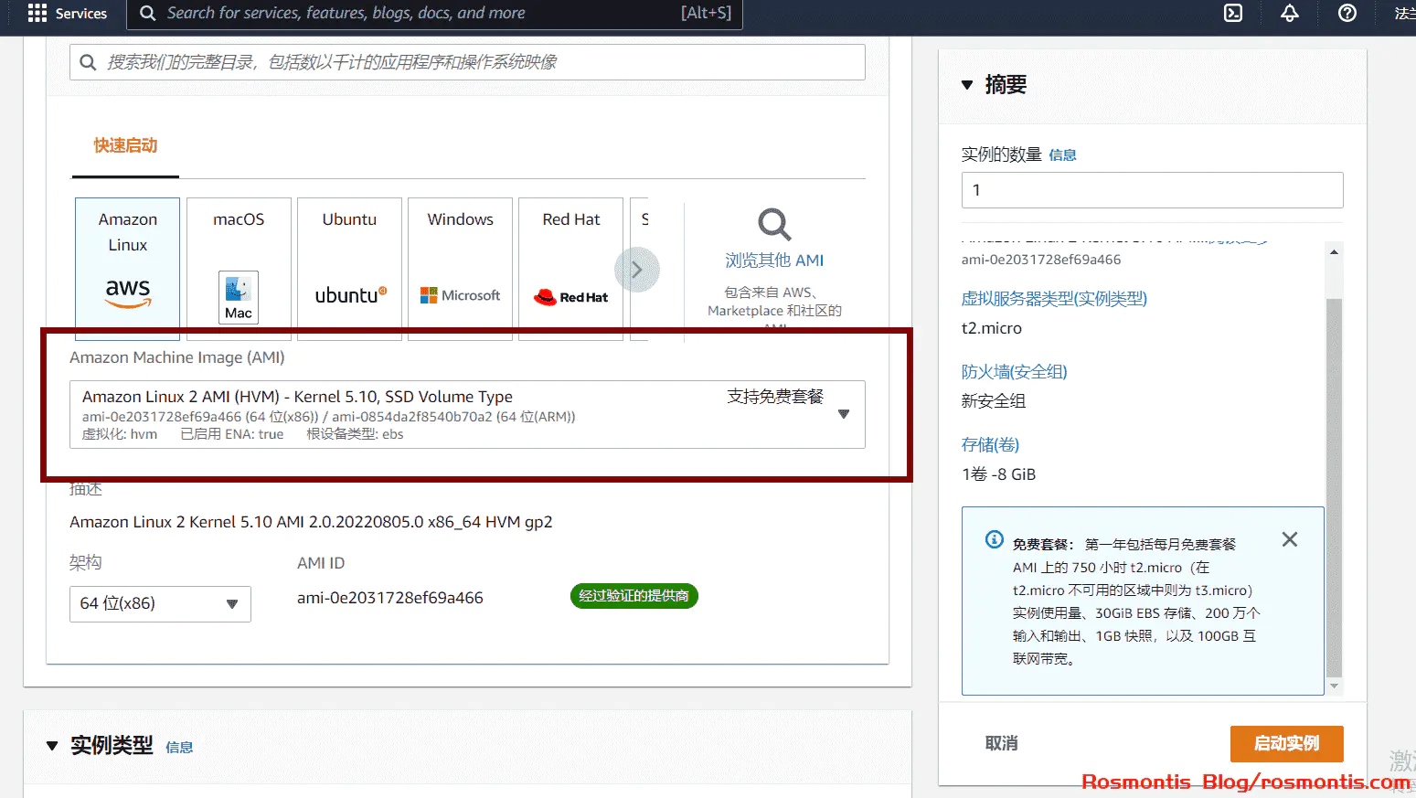Screen dimensions: 1416x798
Task: Click the aws logo in Amazon Linux tile
Action: (x=128, y=293)
